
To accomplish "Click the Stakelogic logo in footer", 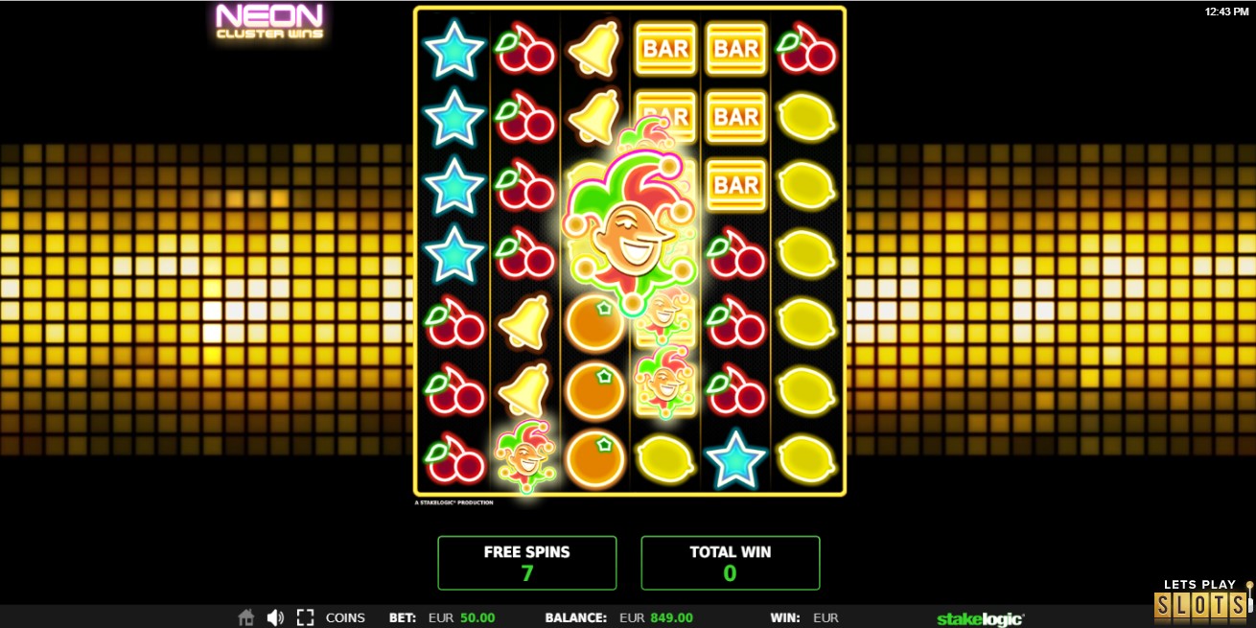I will coord(980,618).
